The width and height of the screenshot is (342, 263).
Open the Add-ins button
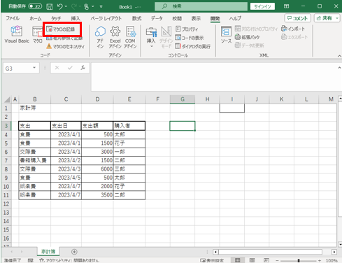pyautogui.click(x=100, y=37)
